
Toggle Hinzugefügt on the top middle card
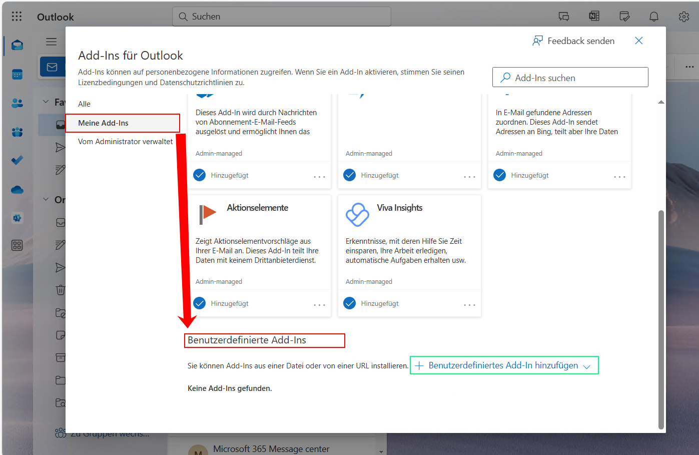350,175
